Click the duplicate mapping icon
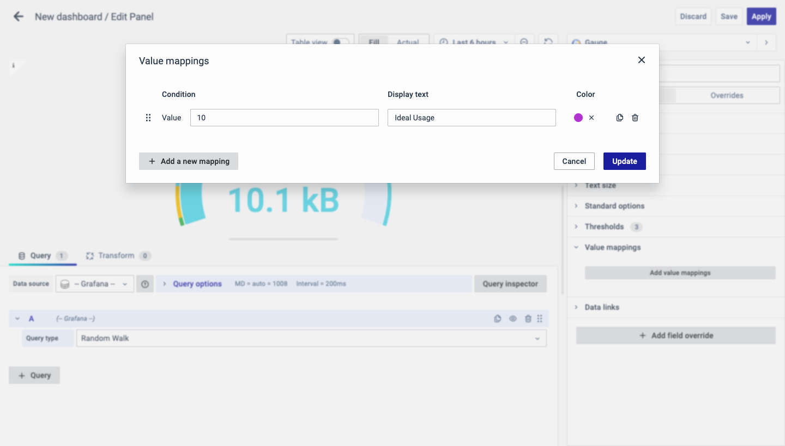Image resolution: width=785 pixels, height=446 pixels. tap(619, 118)
